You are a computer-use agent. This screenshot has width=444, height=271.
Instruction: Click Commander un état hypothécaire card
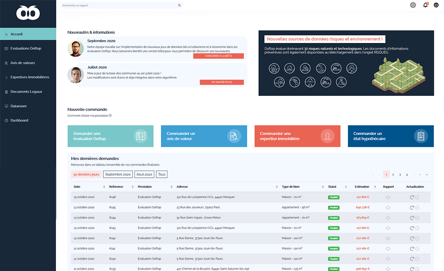click(391, 136)
